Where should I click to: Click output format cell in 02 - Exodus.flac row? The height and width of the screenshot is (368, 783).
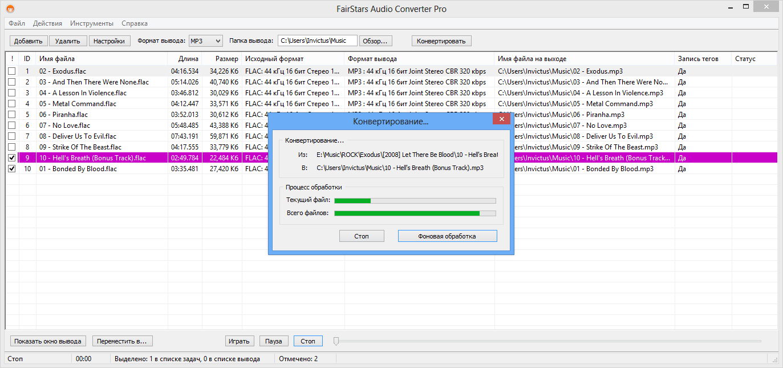click(417, 71)
